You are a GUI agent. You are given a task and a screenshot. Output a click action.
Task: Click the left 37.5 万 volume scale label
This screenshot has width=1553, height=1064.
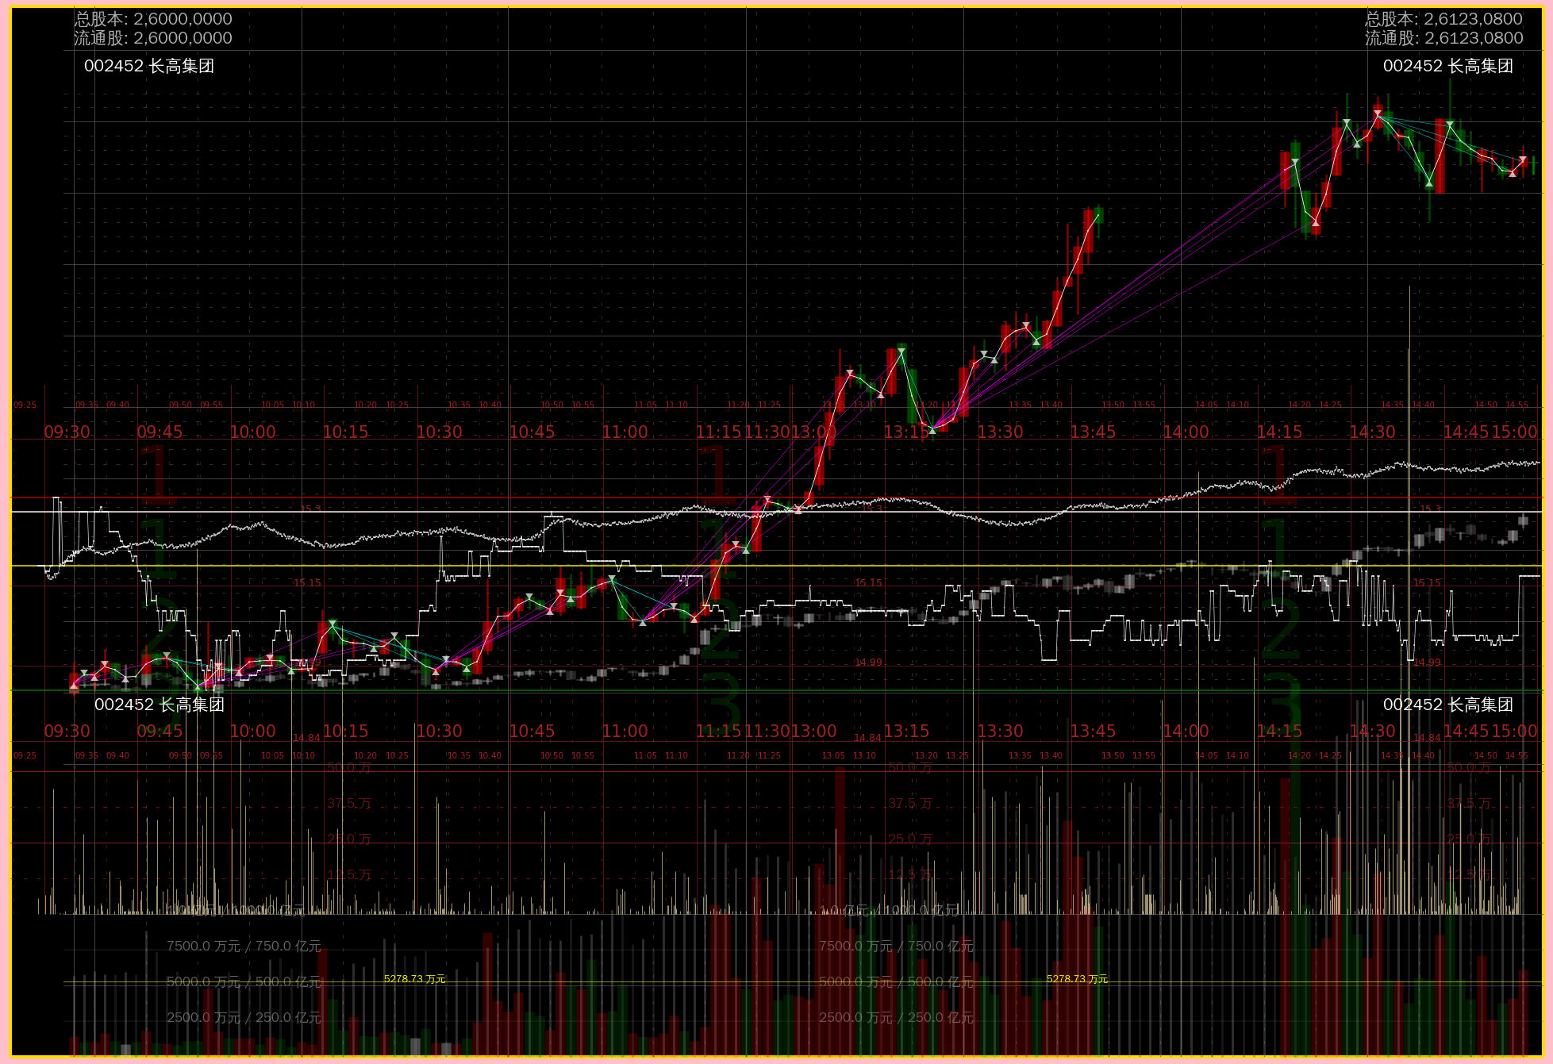(x=349, y=803)
